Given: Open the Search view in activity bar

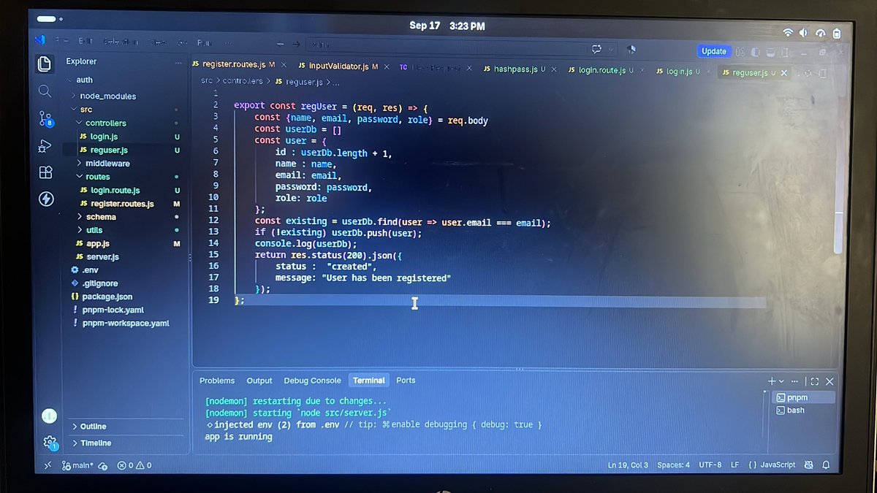Looking at the screenshot, I should [x=45, y=91].
